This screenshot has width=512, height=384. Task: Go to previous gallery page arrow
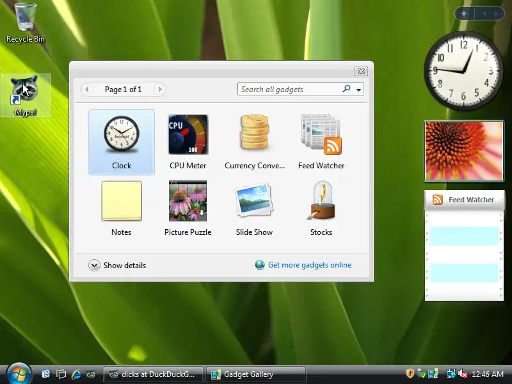pos(87,89)
